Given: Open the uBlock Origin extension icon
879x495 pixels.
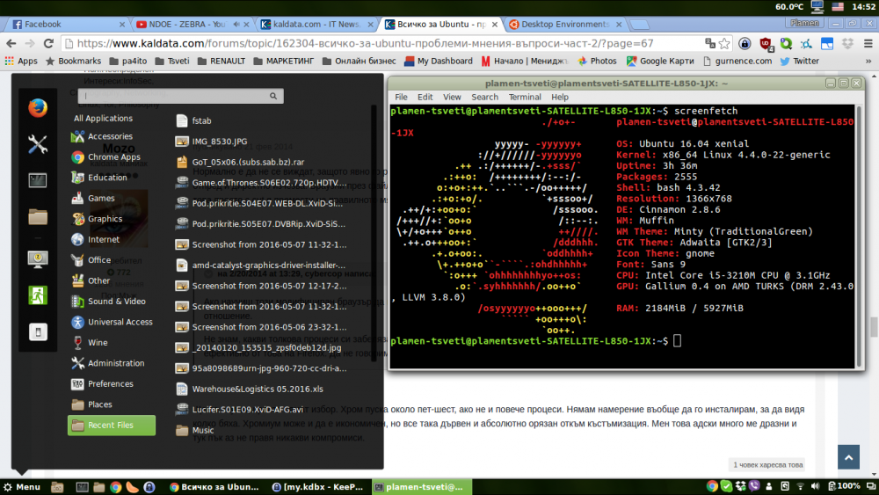Looking at the screenshot, I should click(766, 43).
